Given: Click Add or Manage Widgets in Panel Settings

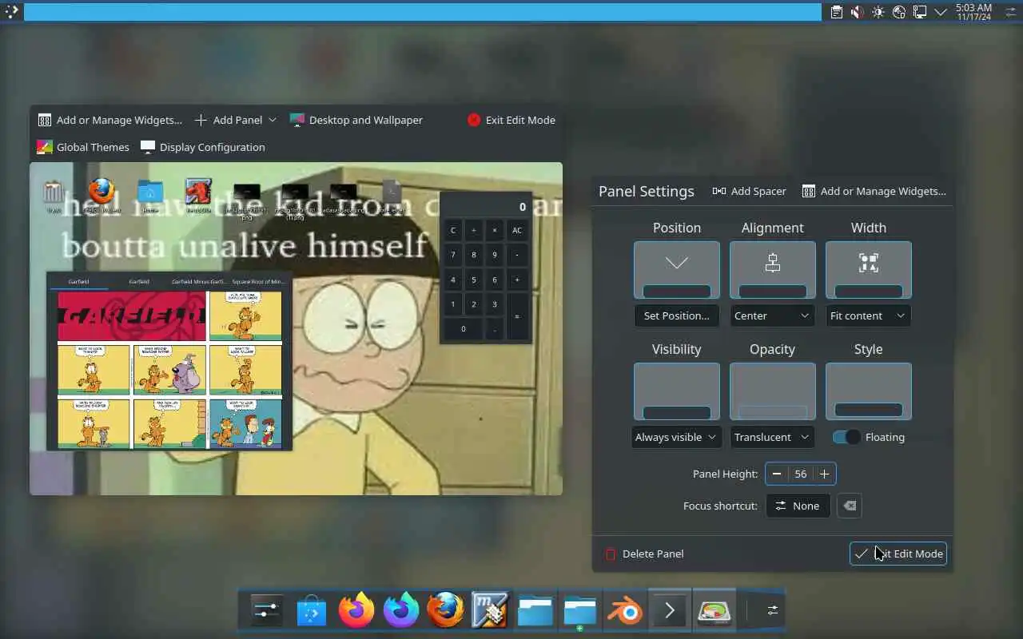Looking at the screenshot, I should point(874,191).
